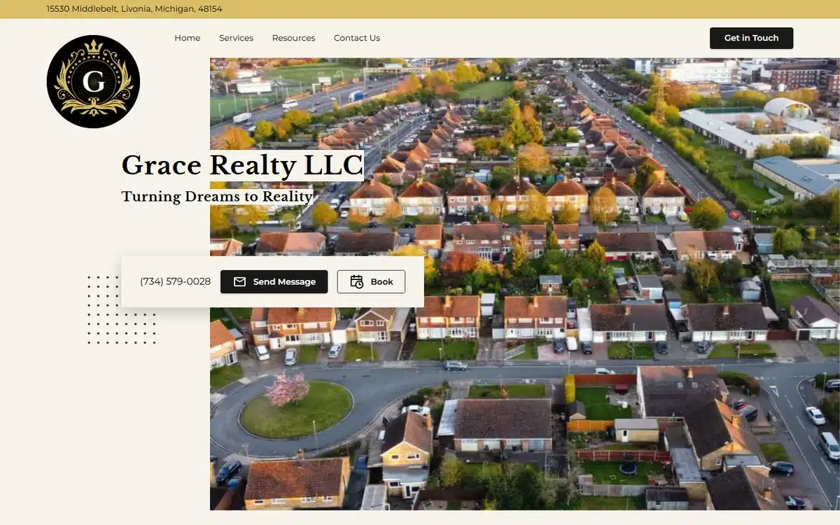840x525 pixels.
Task: Call the number (734) 579-0028
Action: click(x=175, y=281)
